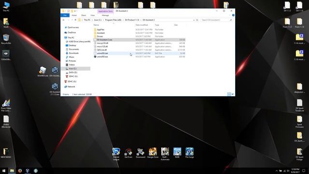Open the Manage tab
Viewport: 309px width, 174px height.
(105, 15)
